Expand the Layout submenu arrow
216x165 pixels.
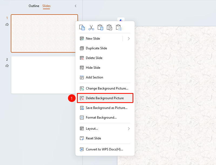point(129,129)
